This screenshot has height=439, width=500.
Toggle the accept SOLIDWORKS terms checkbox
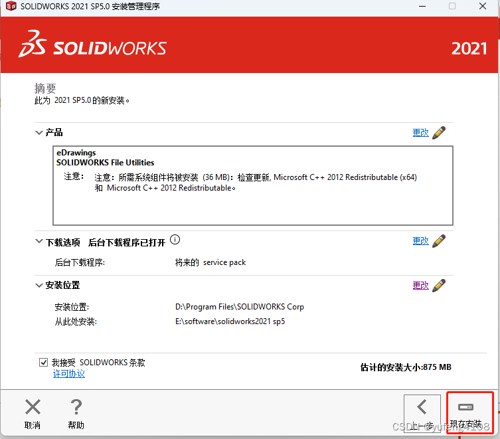tap(44, 363)
